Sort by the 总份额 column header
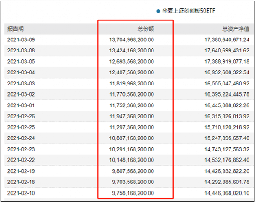 146,29
